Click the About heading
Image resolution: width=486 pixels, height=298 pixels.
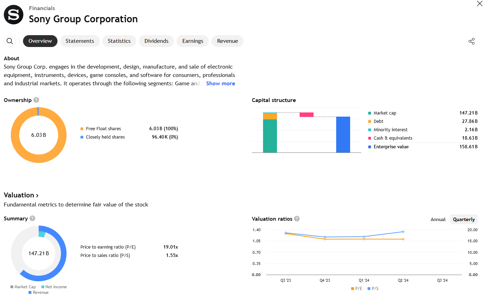pyautogui.click(x=11, y=58)
